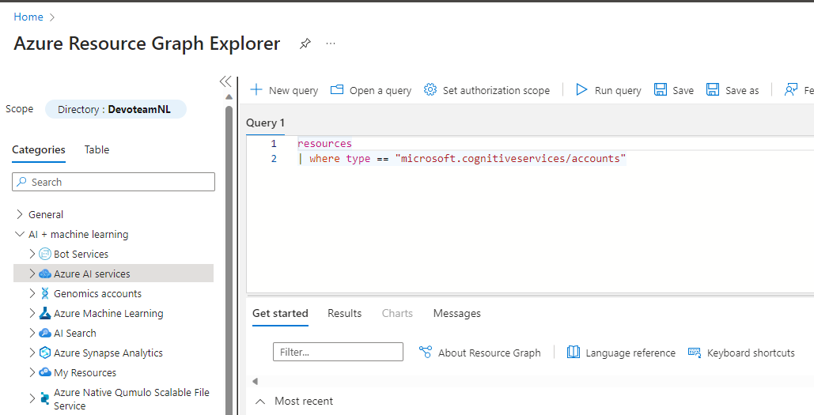Screen dimensions: 814x415
Task: Click the authorization scope gear icon
Action: [x=430, y=90]
